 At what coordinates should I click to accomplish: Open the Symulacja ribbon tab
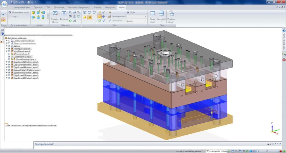pos(59,7)
